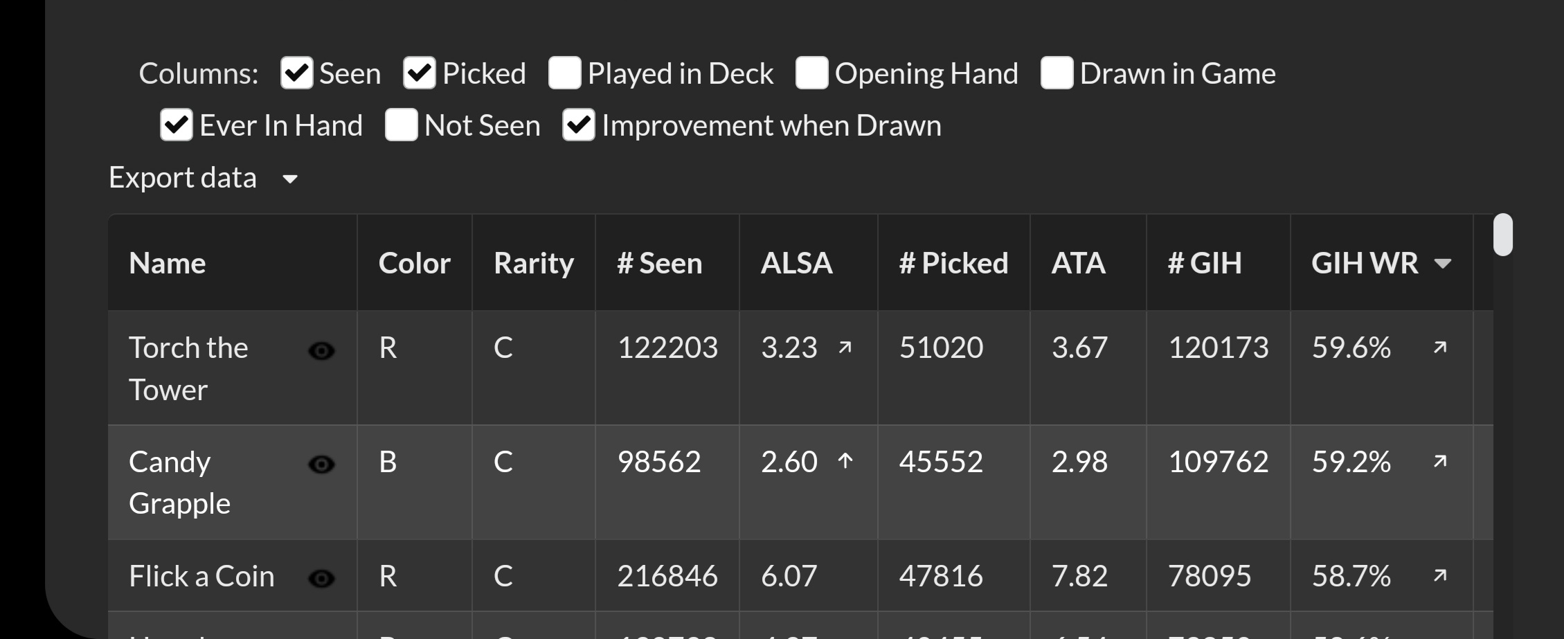Image resolution: width=1564 pixels, height=639 pixels.
Task: Click the GIH WR sort arrow
Action: [1443, 264]
